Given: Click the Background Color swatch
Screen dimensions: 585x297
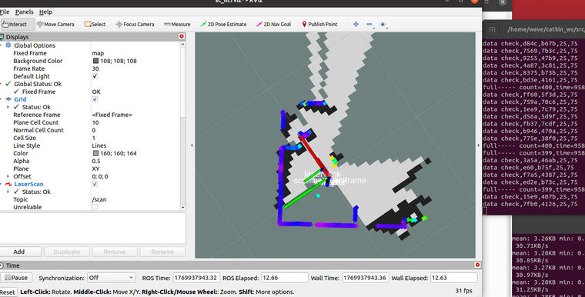Looking at the screenshot, I should tap(95, 61).
